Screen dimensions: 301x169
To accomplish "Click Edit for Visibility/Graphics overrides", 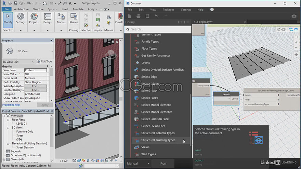I will (36, 86).
